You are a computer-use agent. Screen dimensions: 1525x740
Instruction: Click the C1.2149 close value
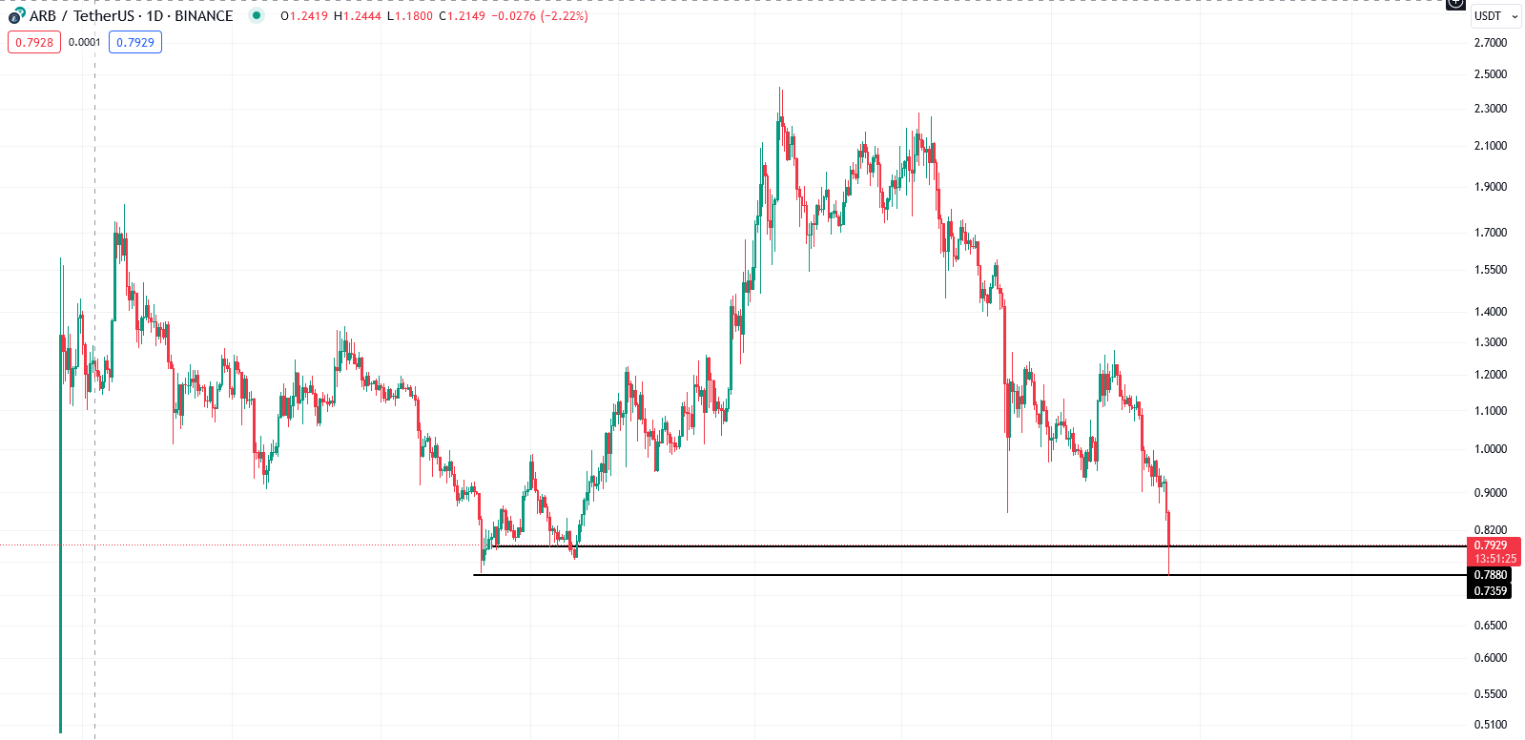coord(463,16)
